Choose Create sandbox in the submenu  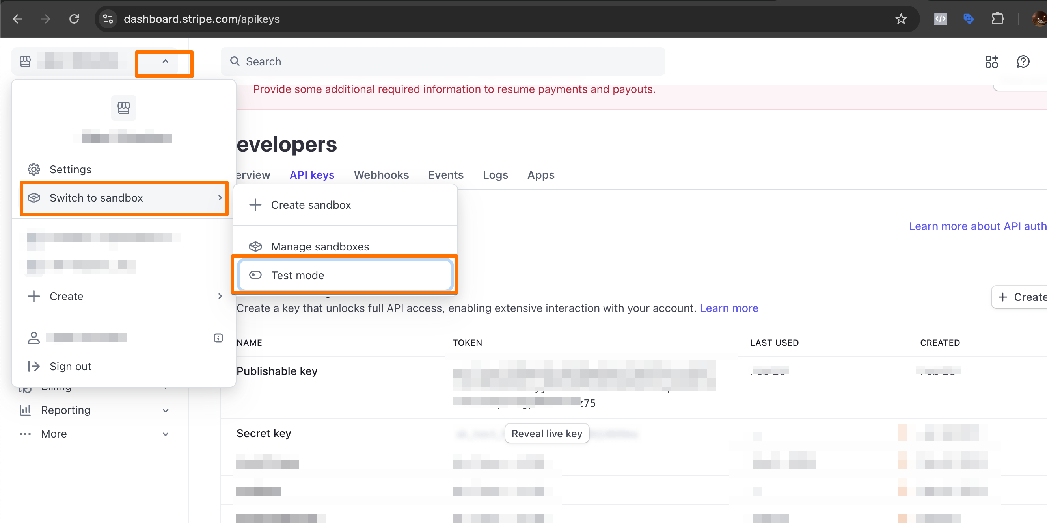coord(345,205)
